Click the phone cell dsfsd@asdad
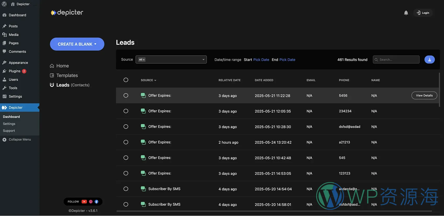This screenshot has height=216, width=444. tap(349, 127)
